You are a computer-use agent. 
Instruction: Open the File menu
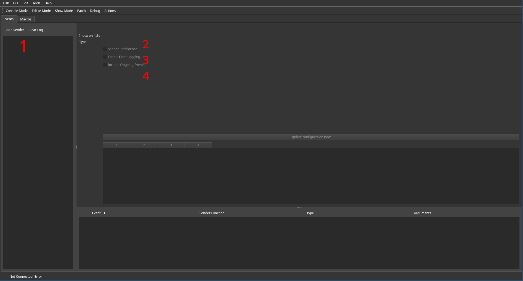point(16,3)
